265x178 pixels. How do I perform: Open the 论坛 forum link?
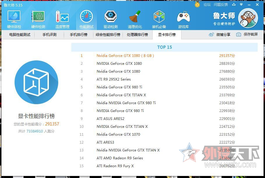tap(207, 5)
